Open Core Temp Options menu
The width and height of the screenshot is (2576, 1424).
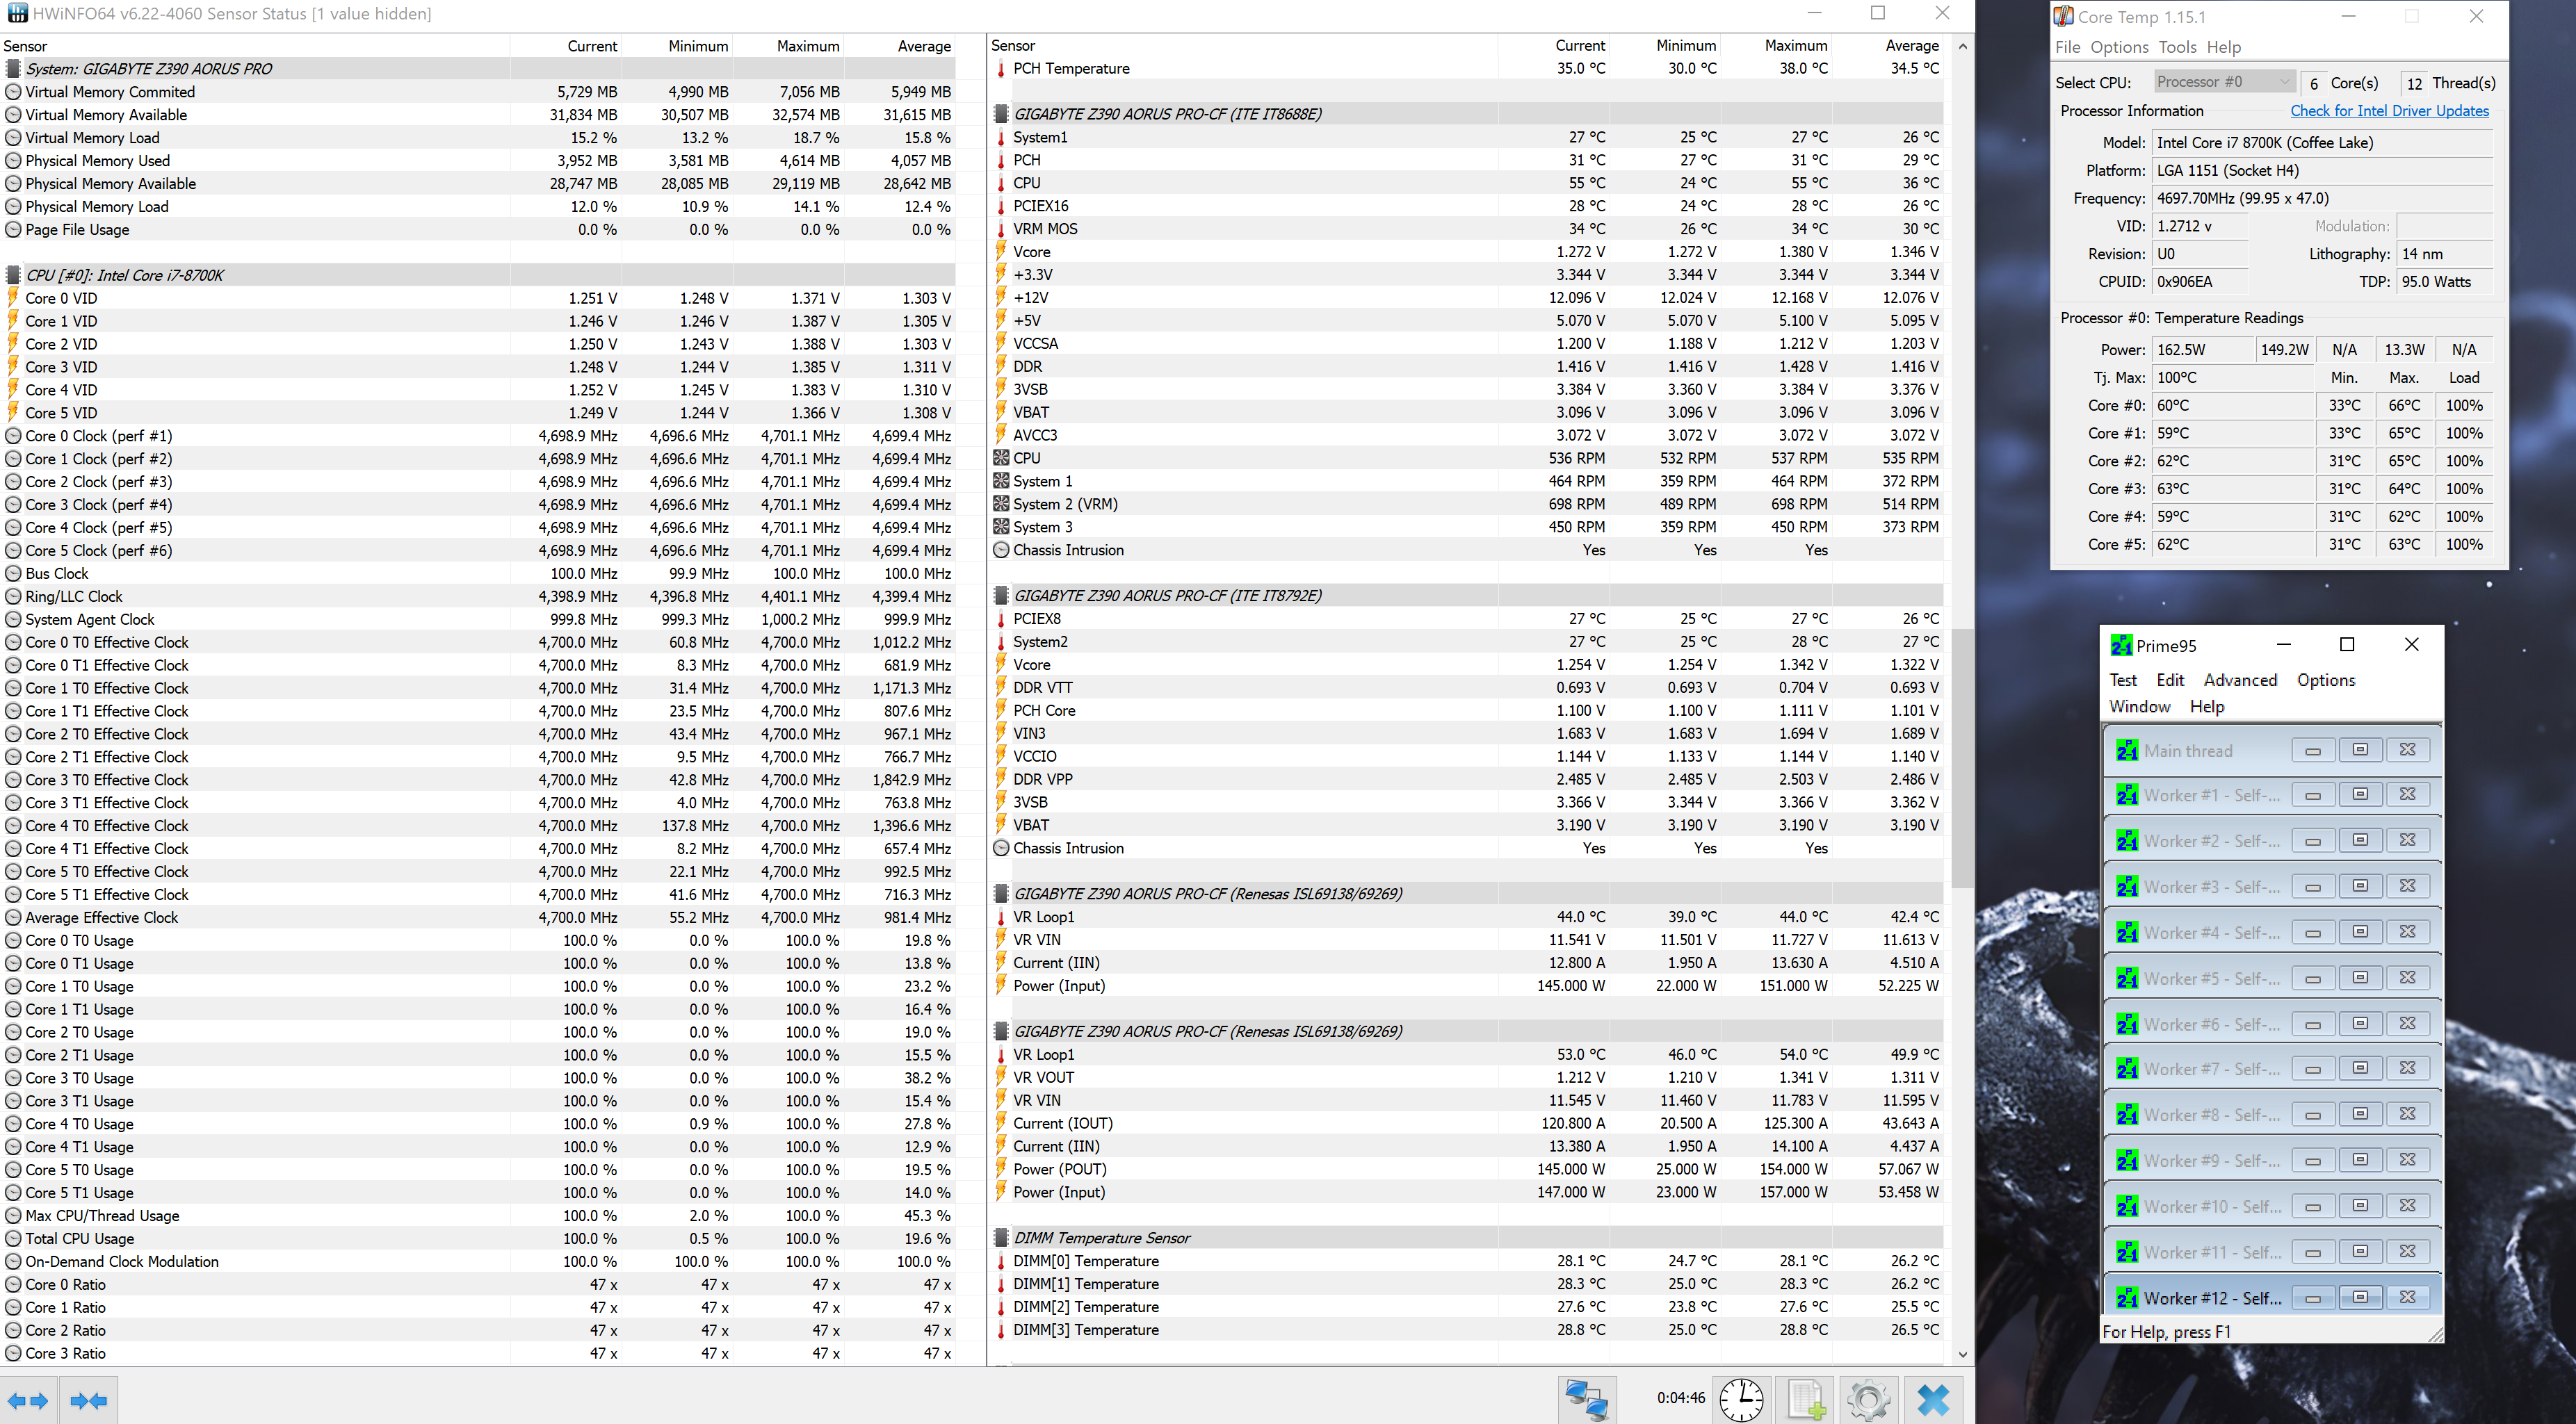click(x=2119, y=47)
